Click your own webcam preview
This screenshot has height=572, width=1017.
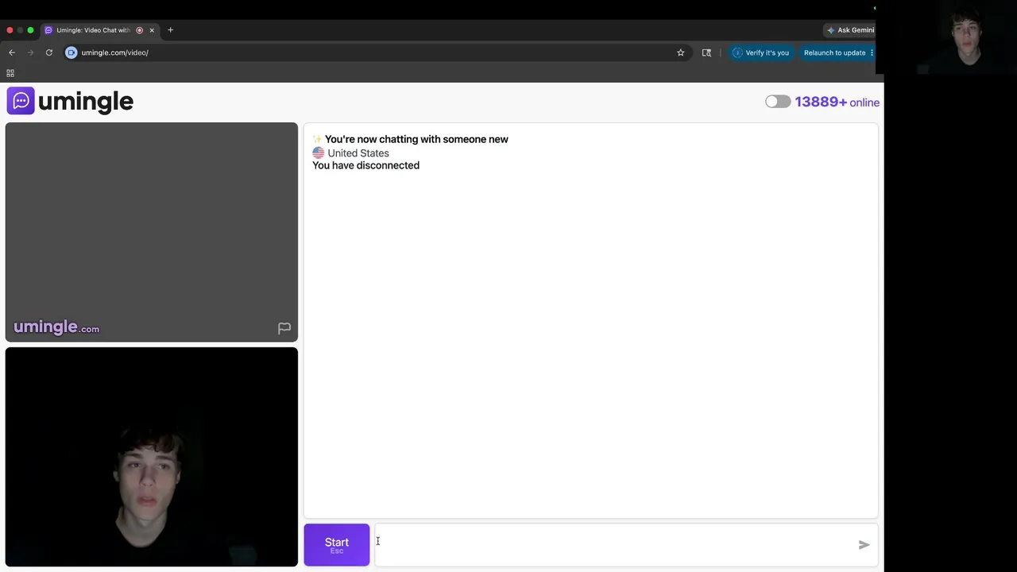[152, 457]
